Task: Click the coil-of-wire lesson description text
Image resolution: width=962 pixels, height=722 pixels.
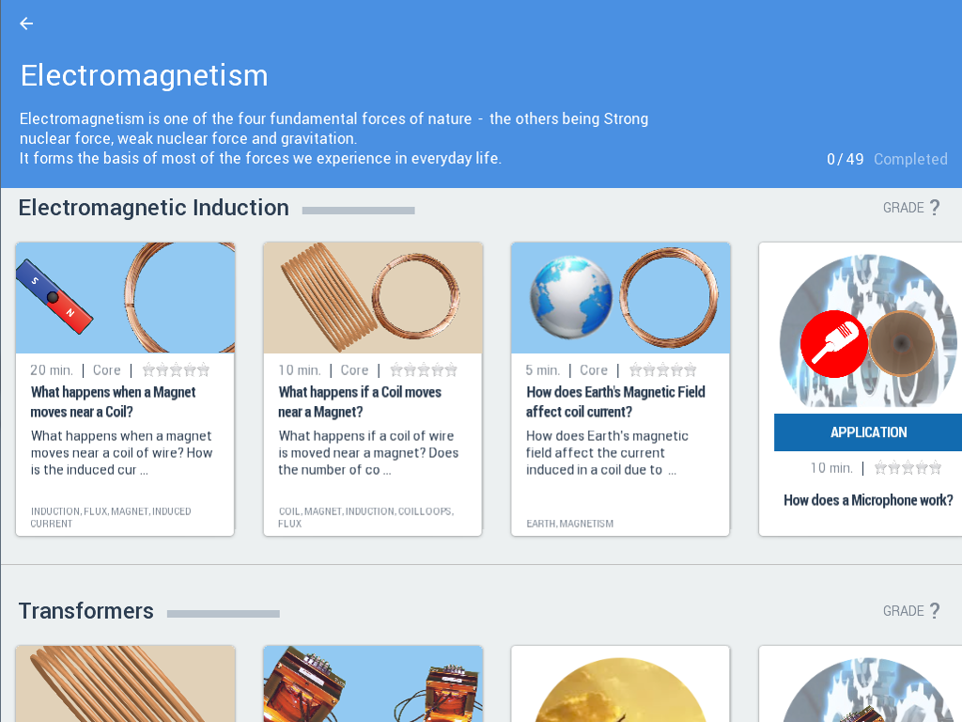Action: [x=368, y=453]
